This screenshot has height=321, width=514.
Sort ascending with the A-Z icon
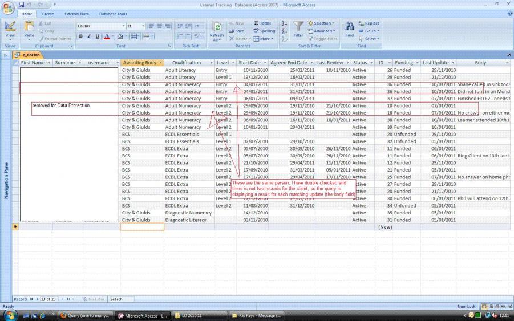(x=284, y=23)
